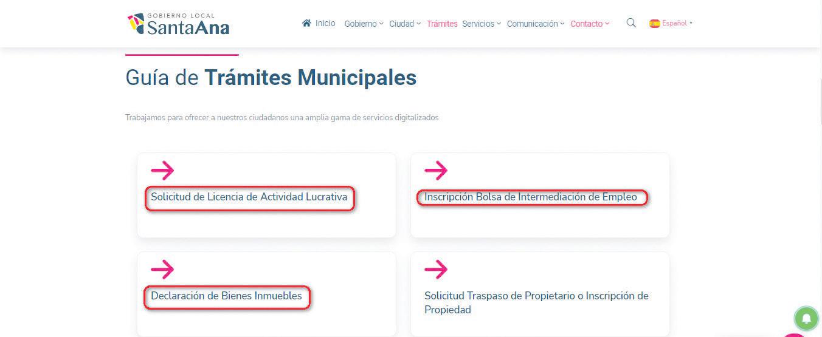Image resolution: width=822 pixels, height=337 pixels.
Task: Go to the Inicio menu item
Action: [325, 23]
